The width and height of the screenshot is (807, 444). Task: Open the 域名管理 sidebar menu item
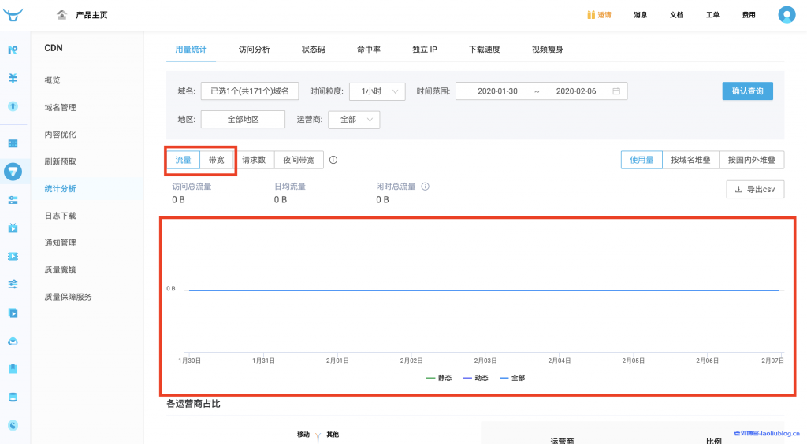pyautogui.click(x=61, y=107)
